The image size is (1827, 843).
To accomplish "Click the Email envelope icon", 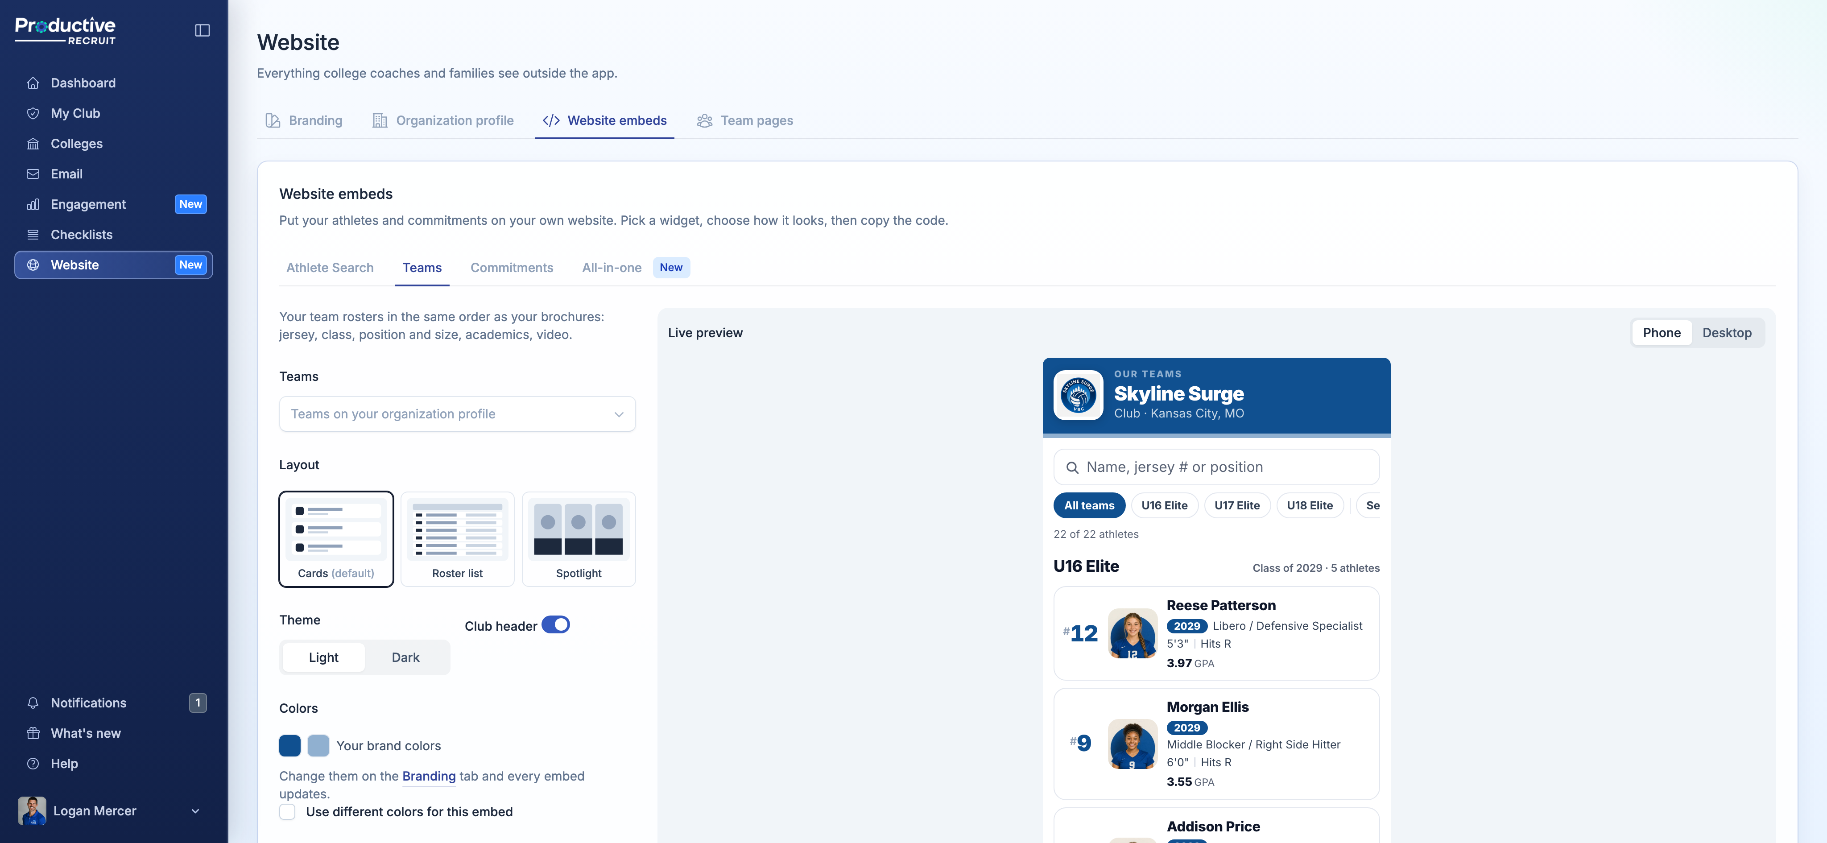I will (33, 174).
